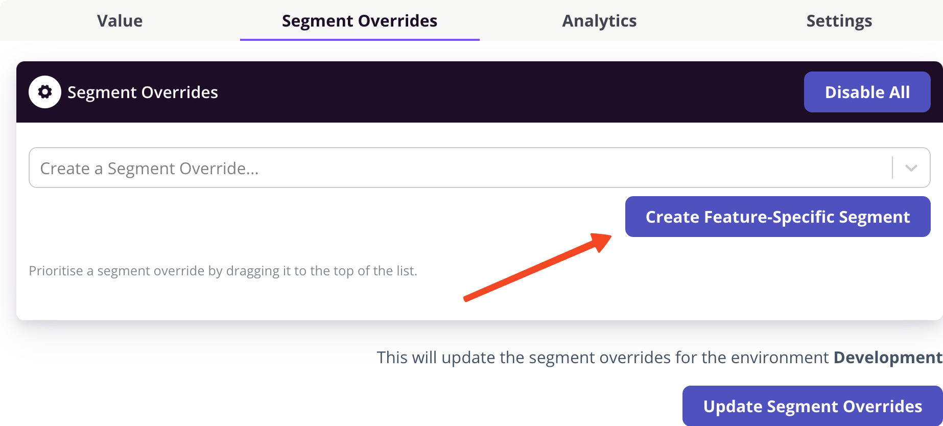
Task: Expand the segment override dropdown chevron
Action: 911,168
